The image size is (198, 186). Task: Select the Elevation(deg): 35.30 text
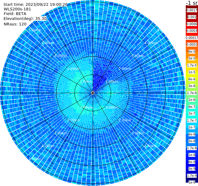click(x=25, y=19)
